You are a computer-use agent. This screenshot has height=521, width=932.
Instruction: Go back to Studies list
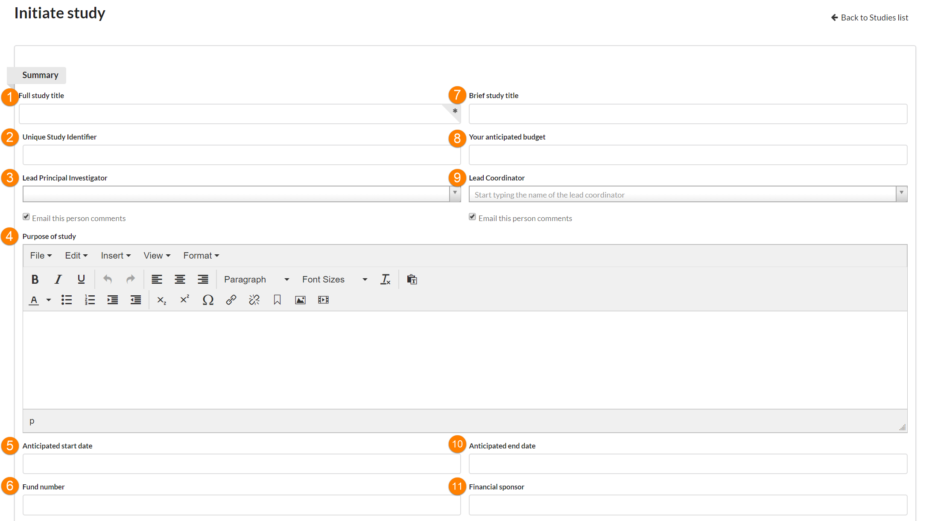coord(869,17)
